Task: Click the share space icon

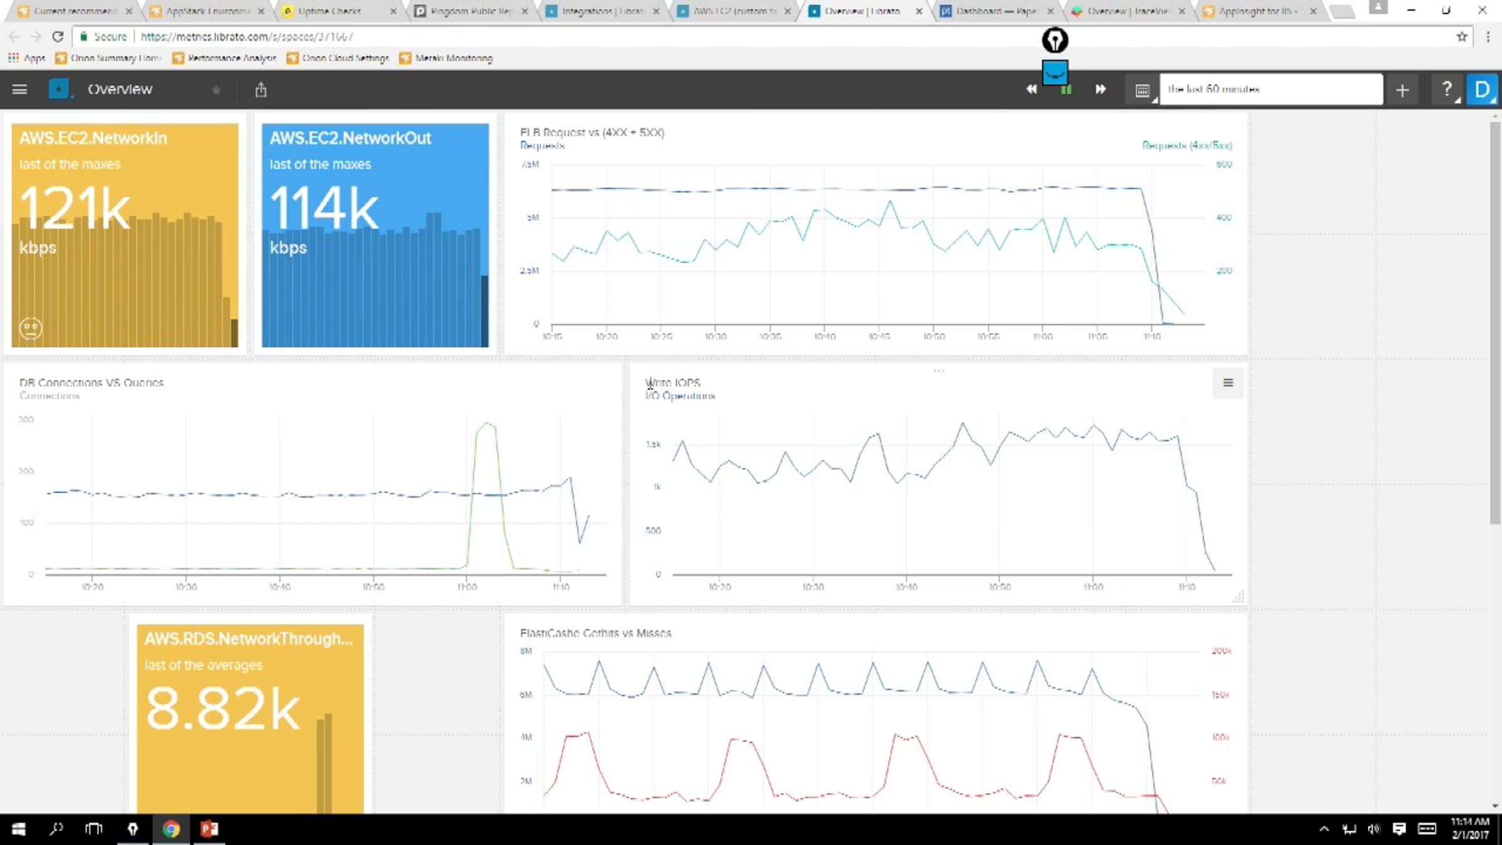Action: click(261, 90)
